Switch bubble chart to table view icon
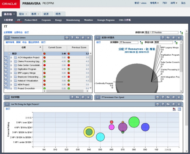This screenshot has height=154, width=190. click(179, 109)
